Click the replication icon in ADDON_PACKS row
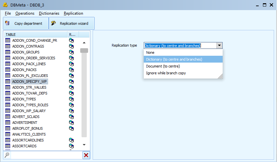This screenshot has height=162, width=277. pyautogui.click(x=71, y=70)
